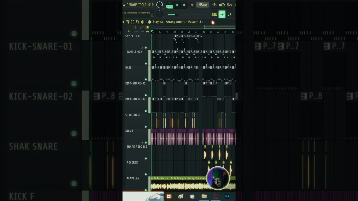Collapse the SAMPLE 001 track group arrow
Screen dimensions: 358x201
click(x=142, y=48)
